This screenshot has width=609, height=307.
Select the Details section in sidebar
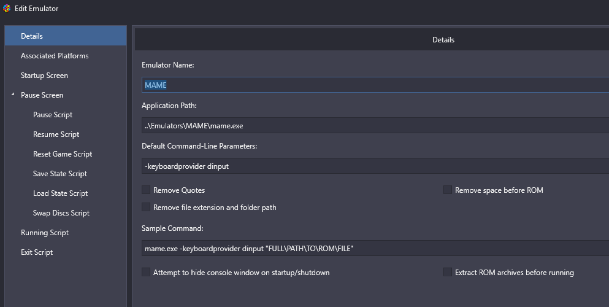coord(66,36)
